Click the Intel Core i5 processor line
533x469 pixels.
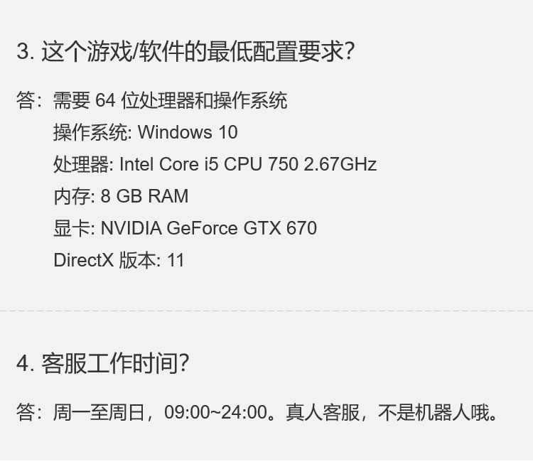pos(215,164)
